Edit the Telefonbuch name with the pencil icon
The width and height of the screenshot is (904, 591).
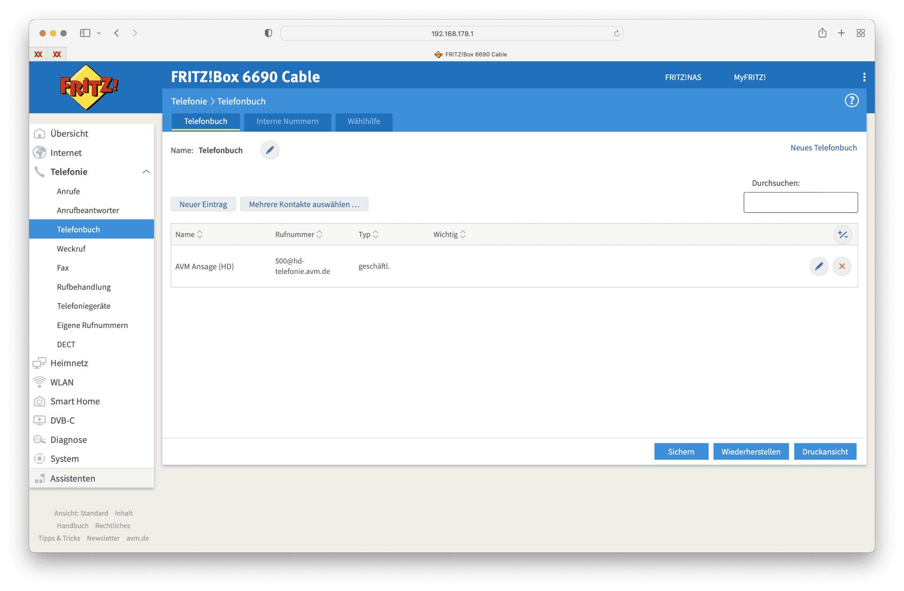click(270, 150)
